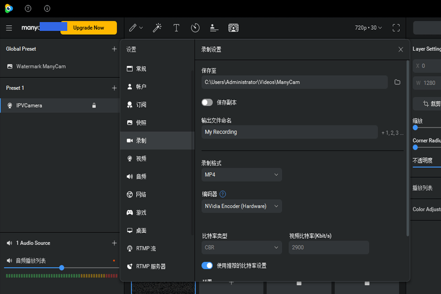The image size is (441, 294).
Task: Open the virtual background chroma key tool
Action: click(x=233, y=28)
